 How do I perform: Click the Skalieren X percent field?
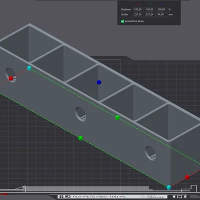click(x=138, y=9)
